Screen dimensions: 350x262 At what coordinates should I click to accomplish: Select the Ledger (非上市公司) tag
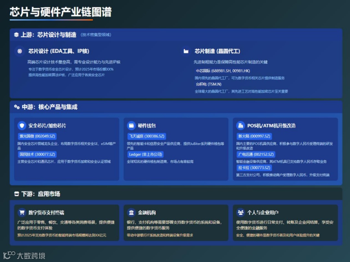146,154
